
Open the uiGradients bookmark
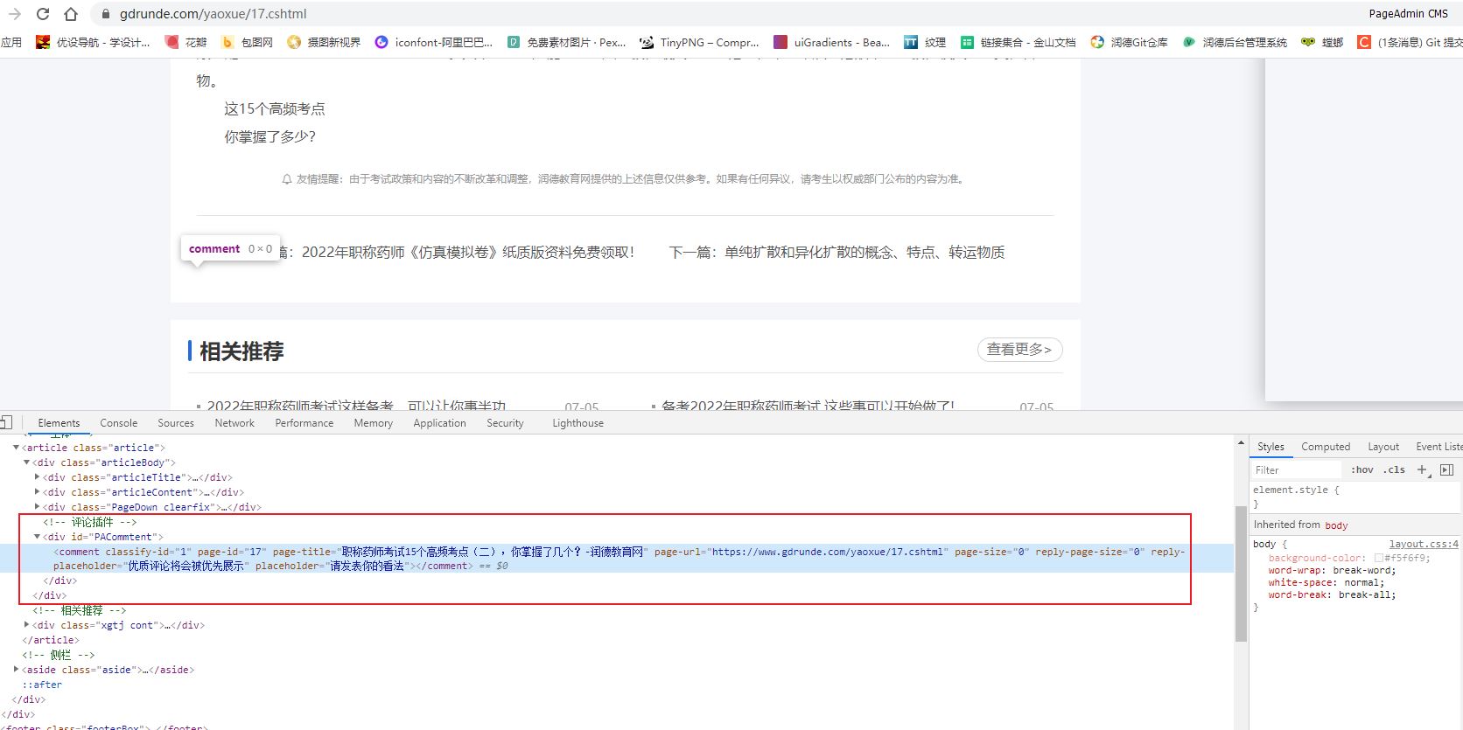click(831, 42)
